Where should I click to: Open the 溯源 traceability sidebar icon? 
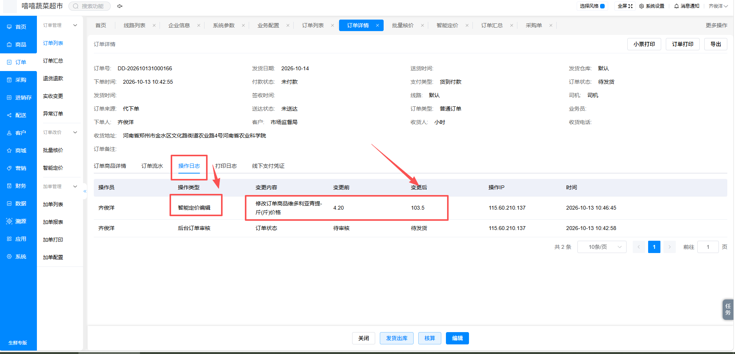pyautogui.click(x=9, y=221)
